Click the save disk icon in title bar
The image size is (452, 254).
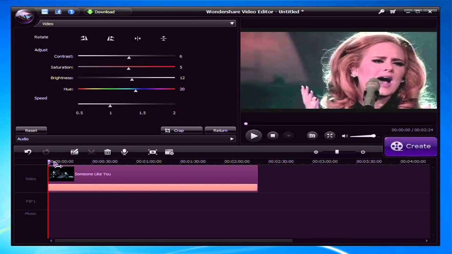[x=44, y=12]
